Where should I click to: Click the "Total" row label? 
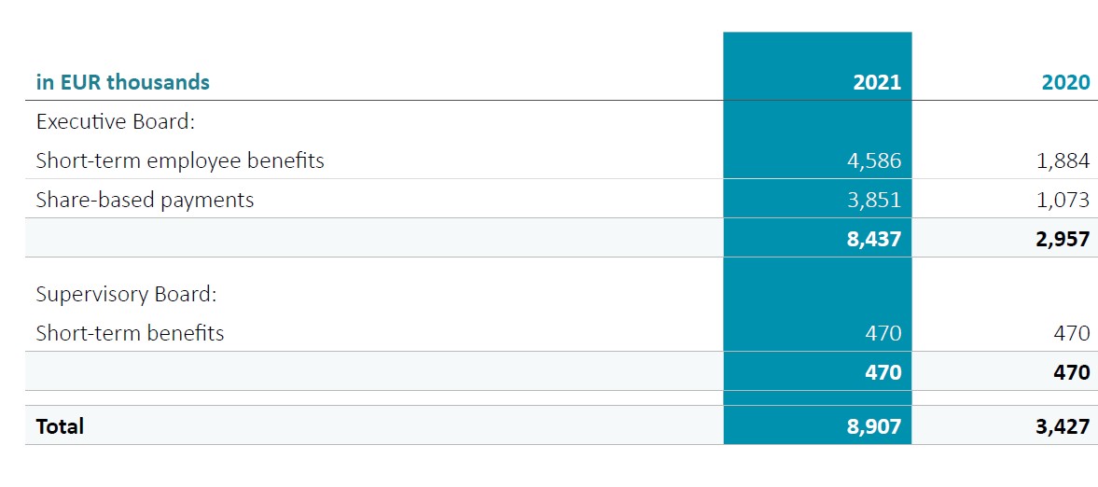click(60, 426)
